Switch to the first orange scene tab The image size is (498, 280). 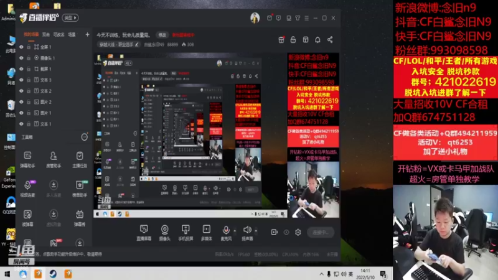[31, 34]
